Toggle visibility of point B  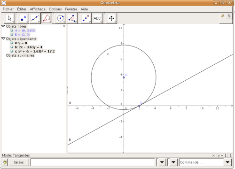[12, 34]
